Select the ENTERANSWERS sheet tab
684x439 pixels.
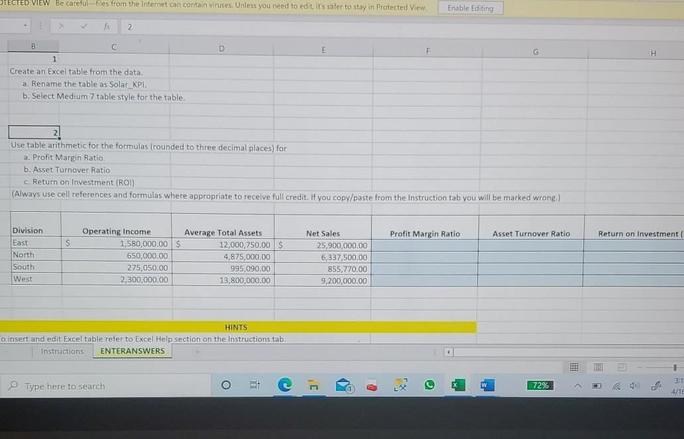131,351
